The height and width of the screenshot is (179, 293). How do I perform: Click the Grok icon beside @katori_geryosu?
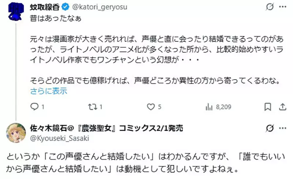269,7
